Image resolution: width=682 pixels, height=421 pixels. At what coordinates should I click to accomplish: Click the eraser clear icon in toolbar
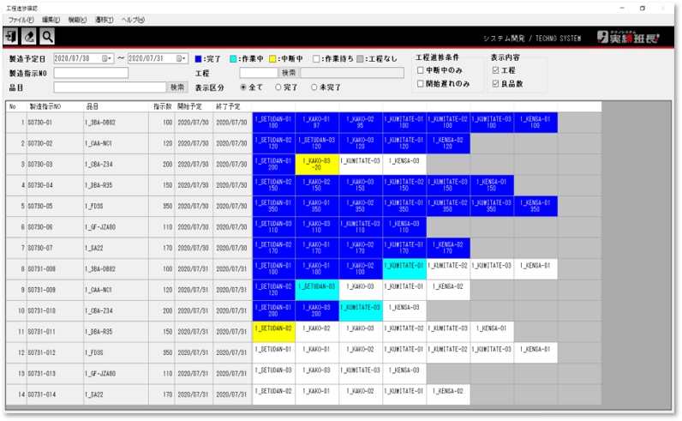pos(29,36)
